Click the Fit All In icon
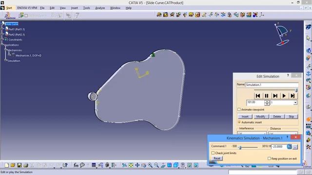The height and width of the screenshot is (175, 312). [x=131, y=165]
